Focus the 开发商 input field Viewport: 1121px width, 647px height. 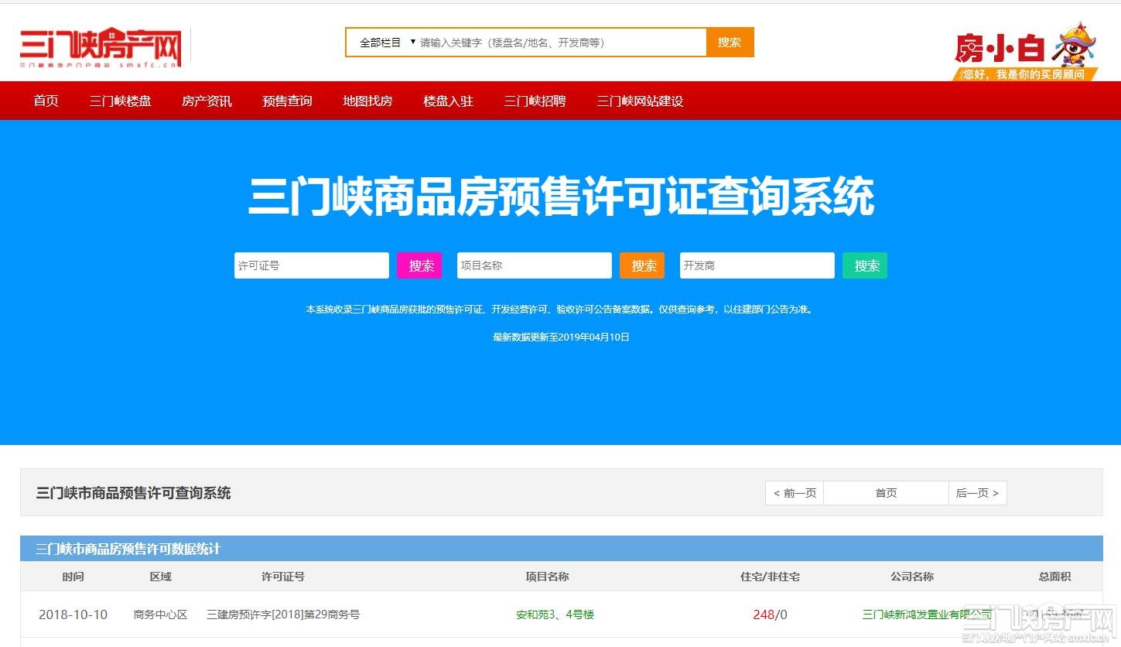tap(757, 265)
